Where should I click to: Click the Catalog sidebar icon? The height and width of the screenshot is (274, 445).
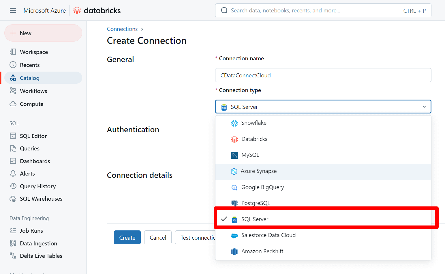click(x=13, y=78)
